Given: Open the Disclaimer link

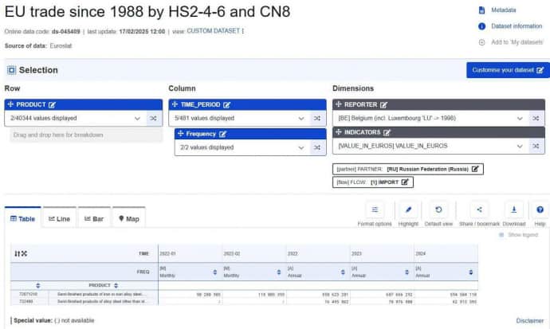Looking at the screenshot, I should [529, 320].
